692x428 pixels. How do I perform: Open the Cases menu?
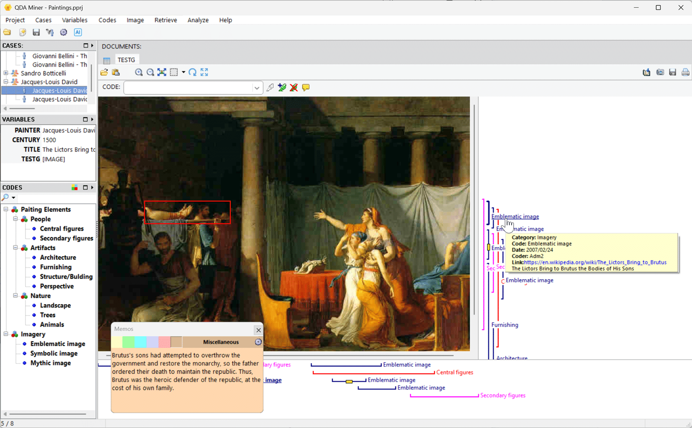point(43,20)
